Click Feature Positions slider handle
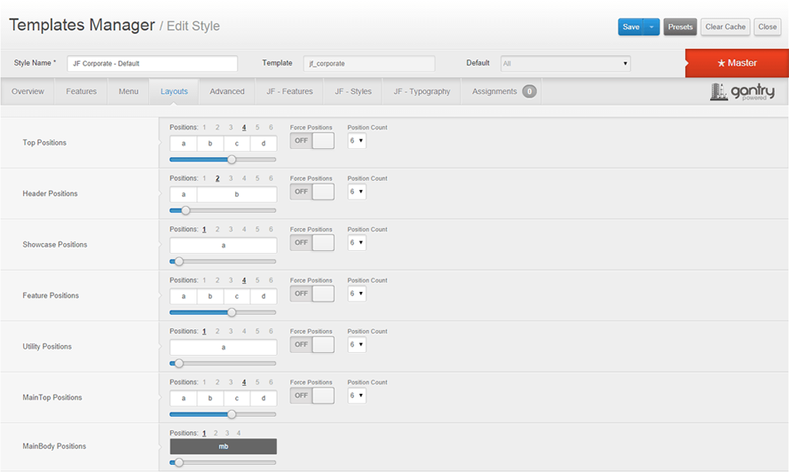 click(231, 313)
